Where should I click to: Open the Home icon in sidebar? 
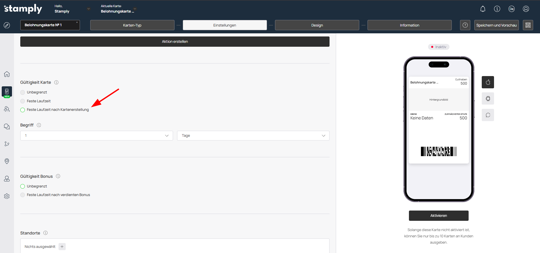(7, 74)
